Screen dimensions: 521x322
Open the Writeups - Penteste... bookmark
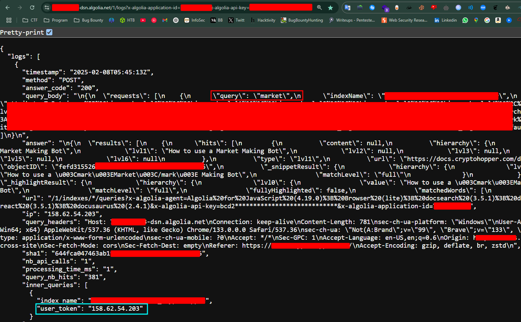tap(353, 20)
